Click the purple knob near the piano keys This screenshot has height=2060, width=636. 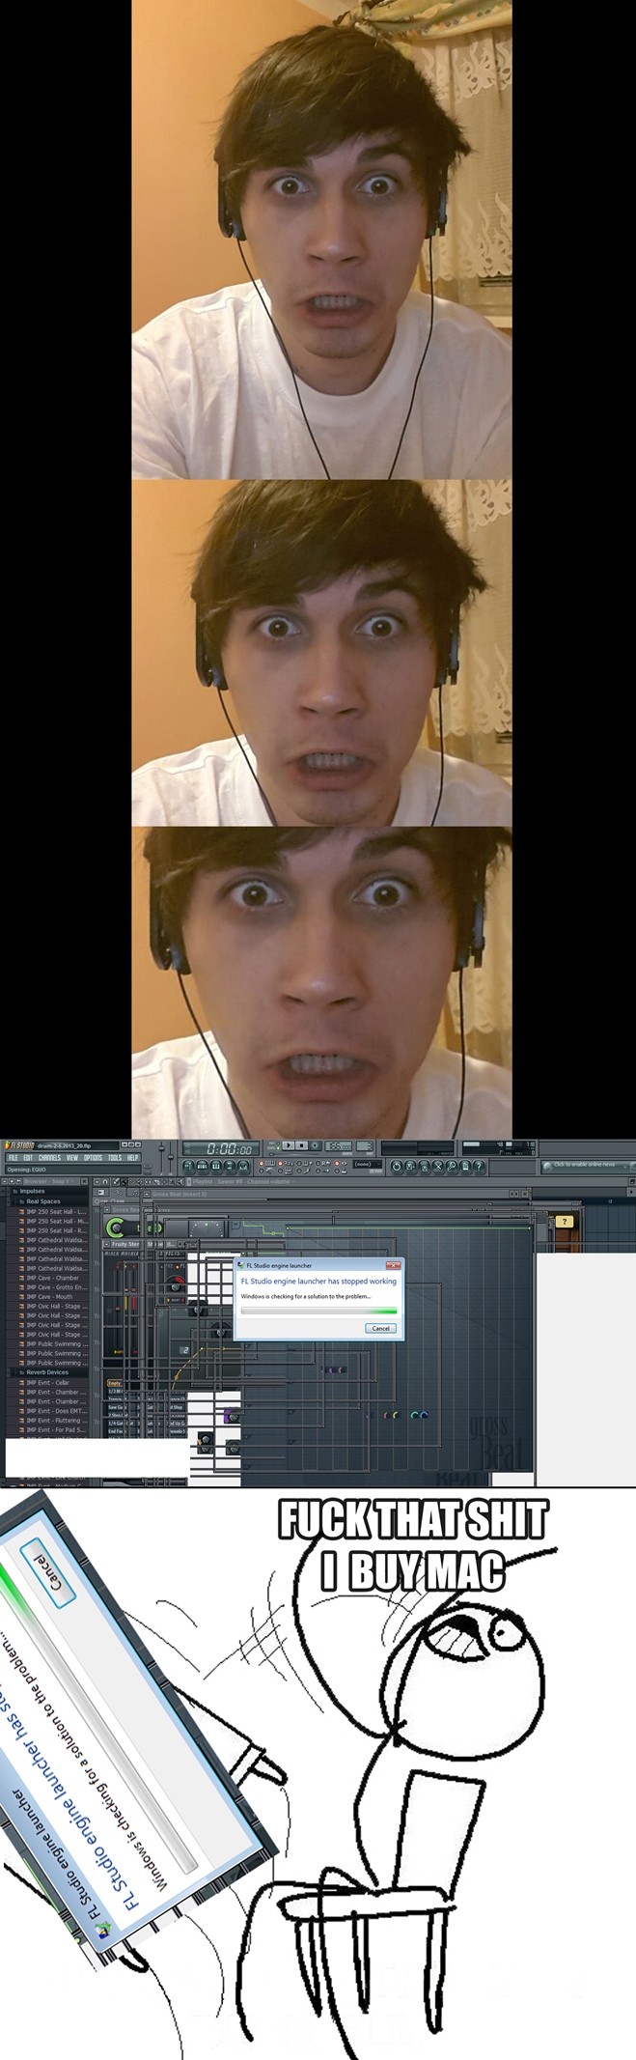coord(233,1416)
